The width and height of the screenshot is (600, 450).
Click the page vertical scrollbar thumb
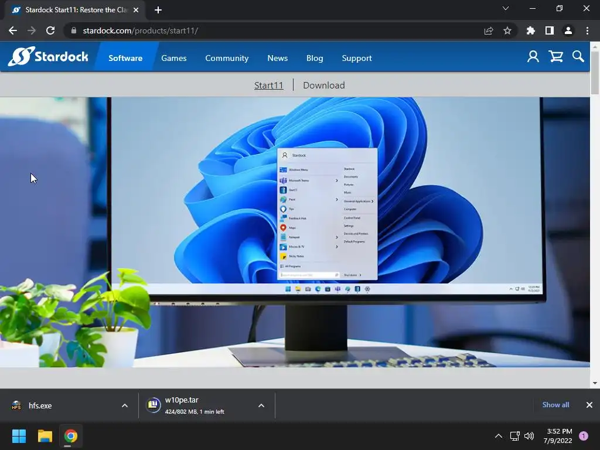(595, 73)
